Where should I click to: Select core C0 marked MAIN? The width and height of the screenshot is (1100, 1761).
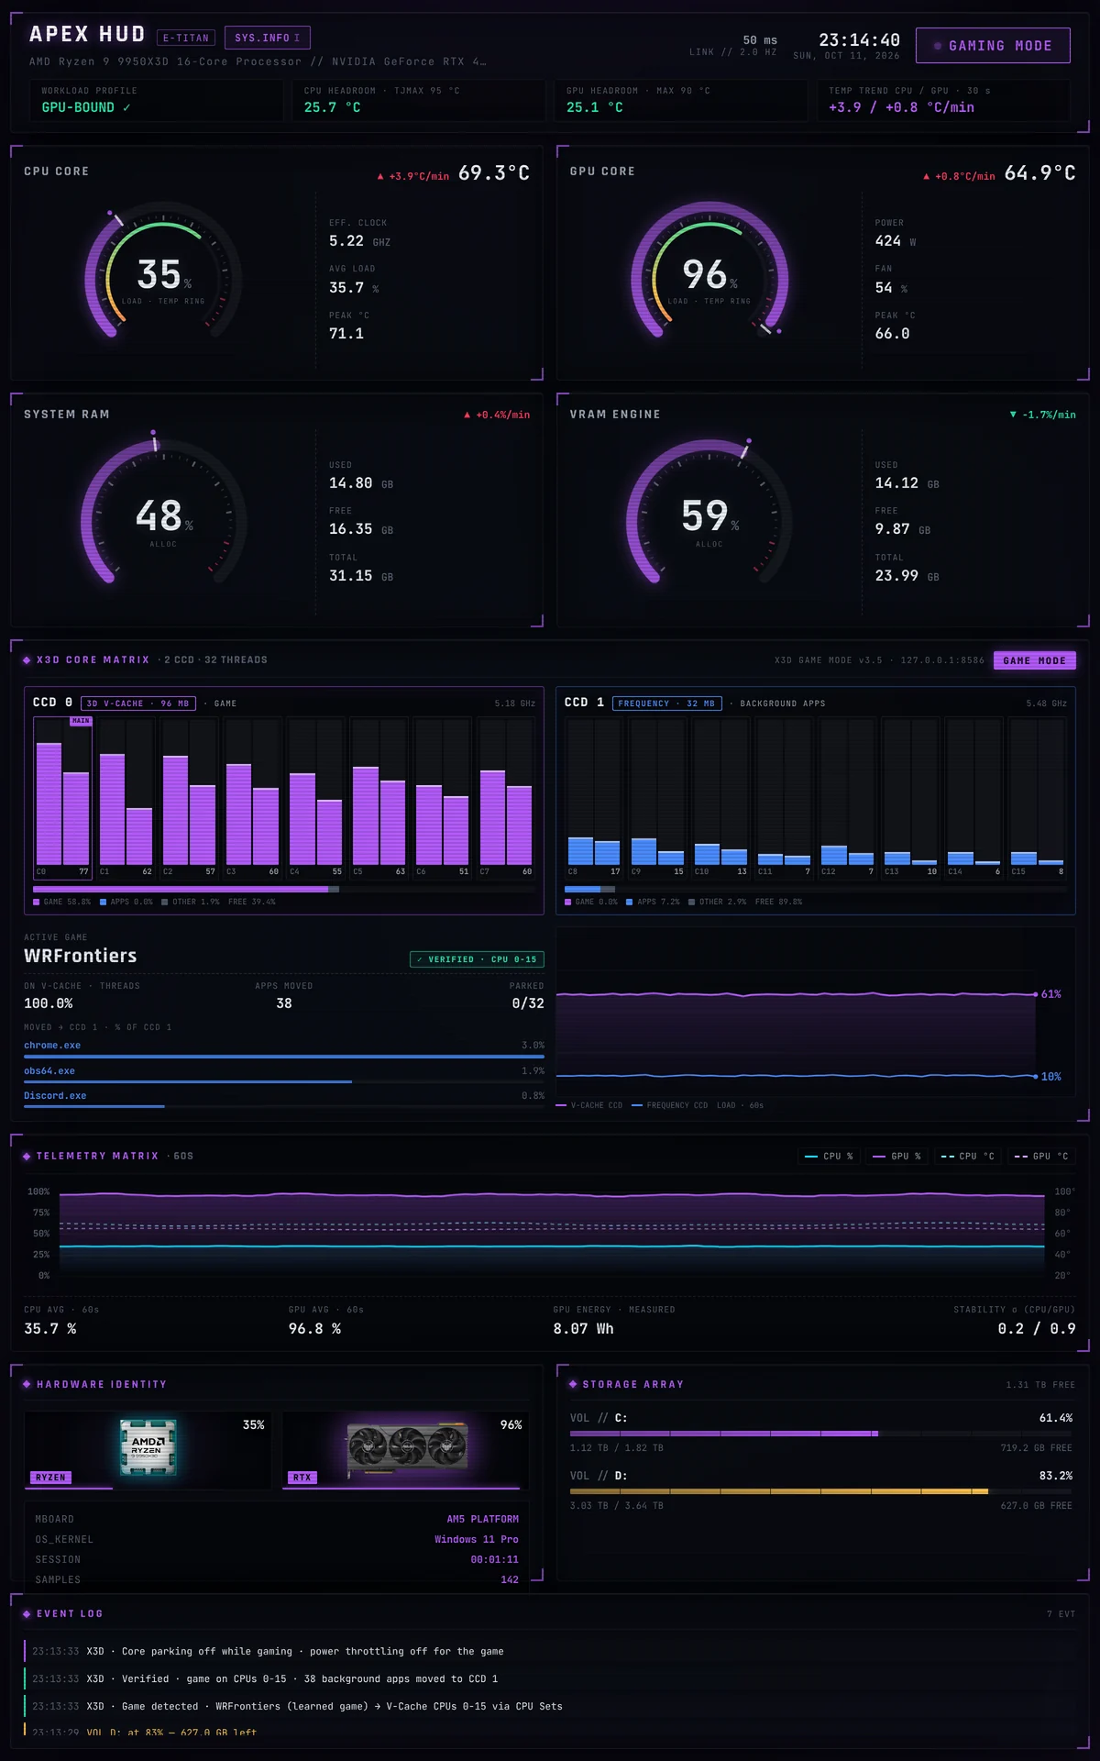point(62,797)
